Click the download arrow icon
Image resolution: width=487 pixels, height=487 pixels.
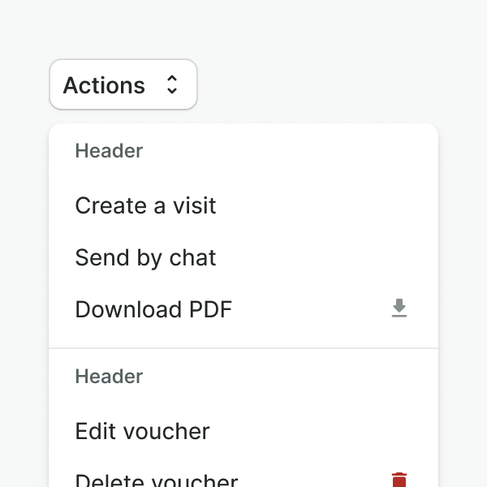pyautogui.click(x=399, y=308)
